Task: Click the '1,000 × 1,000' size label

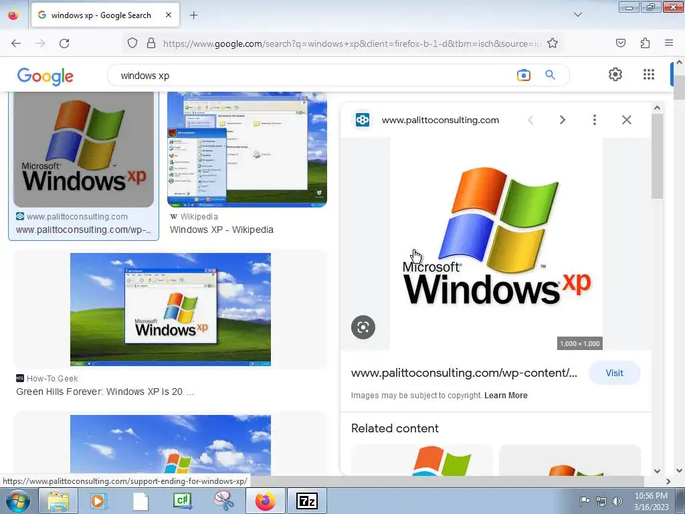Action: point(580,343)
